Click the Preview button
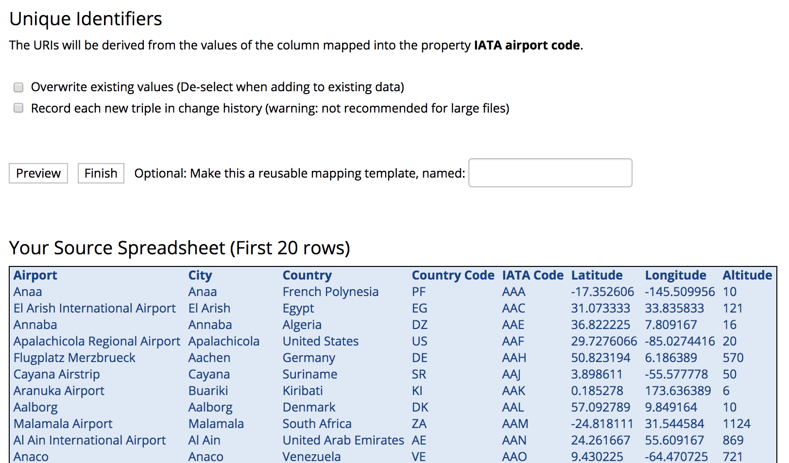 click(x=38, y=173)
